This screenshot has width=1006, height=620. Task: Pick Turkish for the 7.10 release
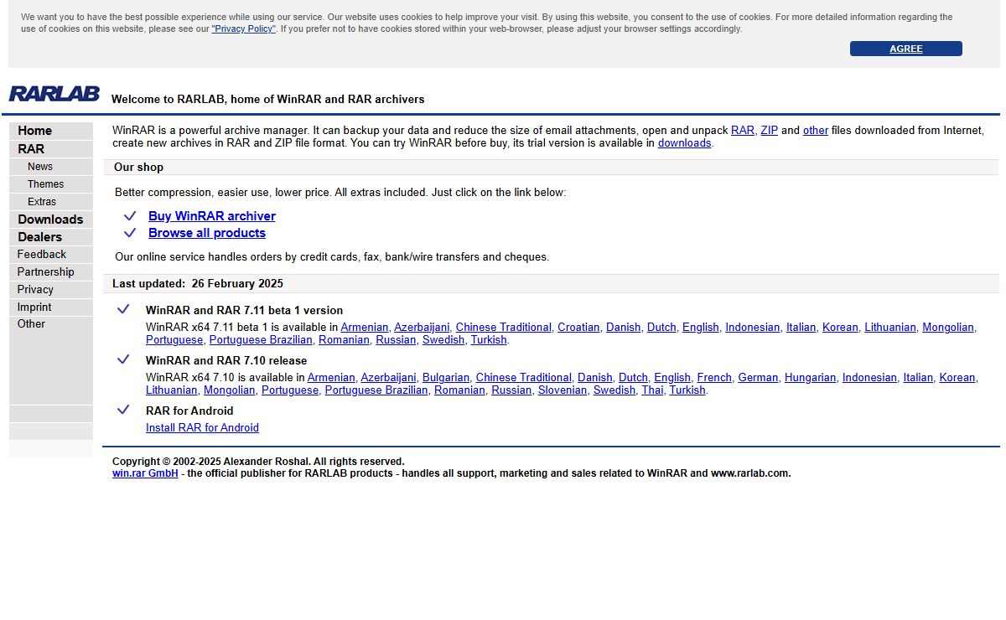[x=687, y=390]
